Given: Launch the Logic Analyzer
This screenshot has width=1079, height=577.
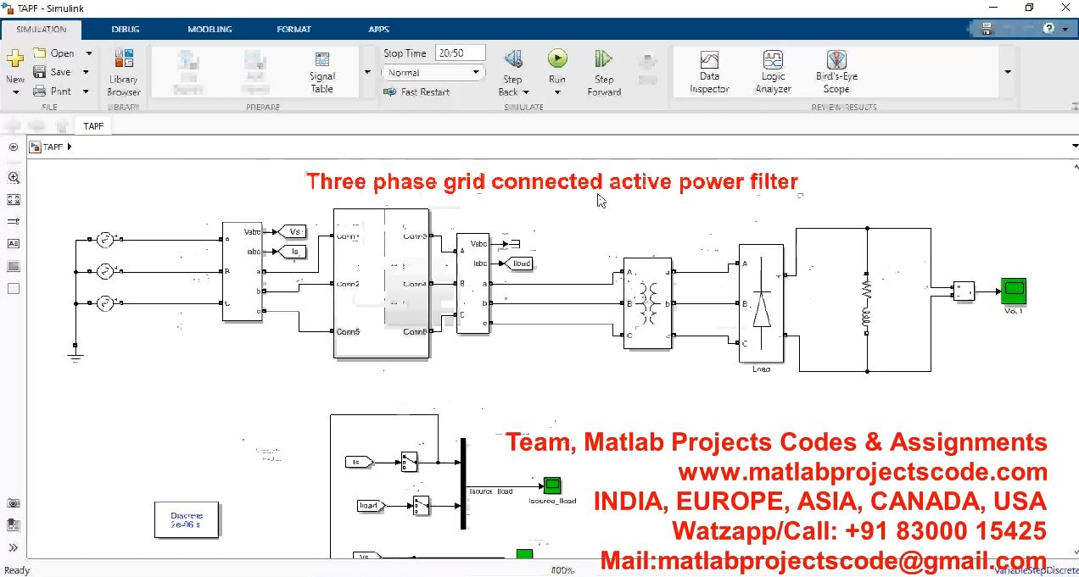Looking at the screenshot, I should click(x=774, y=72).
